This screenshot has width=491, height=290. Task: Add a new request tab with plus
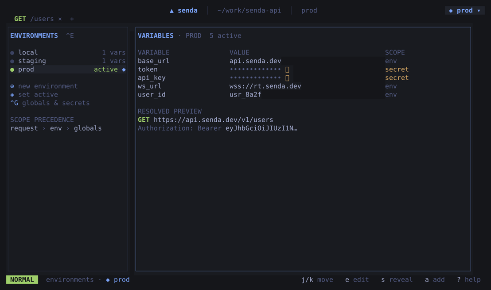coord(72,19)
